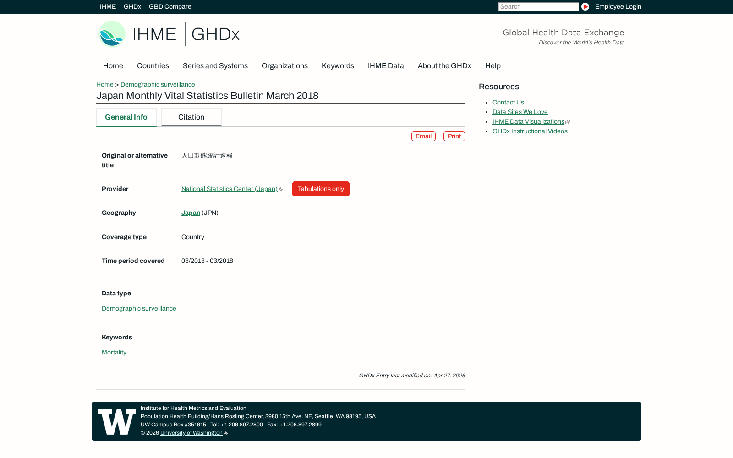
Task: Open Countries menu item
Action: (153, 66)
